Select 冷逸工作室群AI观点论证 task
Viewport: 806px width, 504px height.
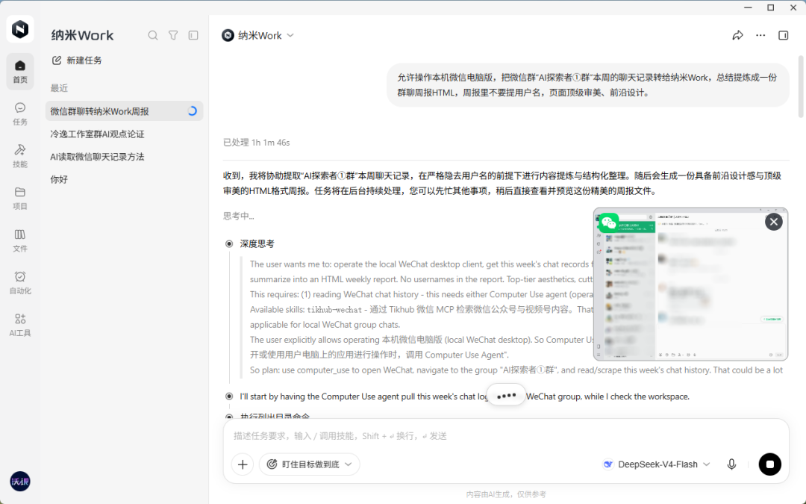pos(125,134)
